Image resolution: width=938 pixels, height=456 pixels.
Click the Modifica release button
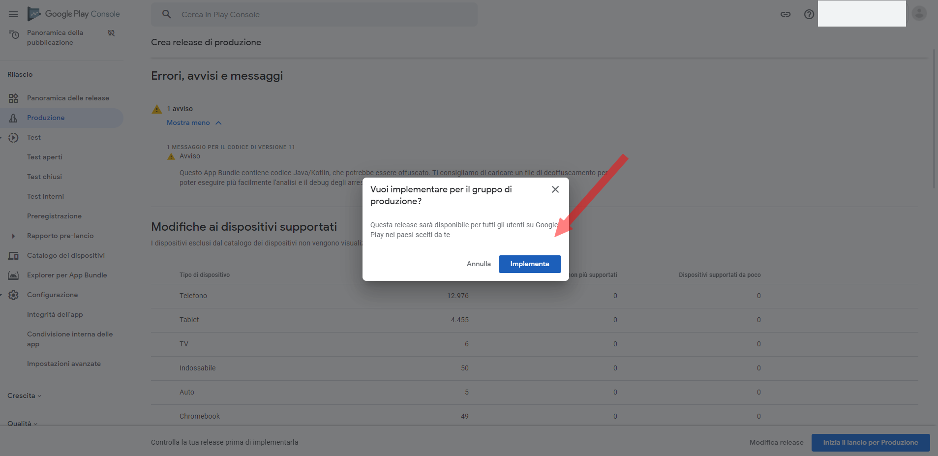[776, 442]
